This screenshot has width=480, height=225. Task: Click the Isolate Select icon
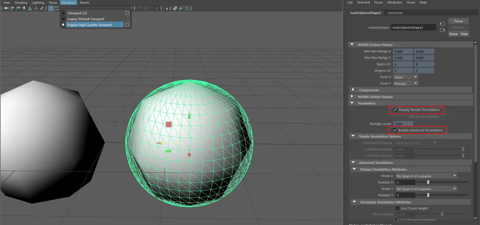point(166,8)
